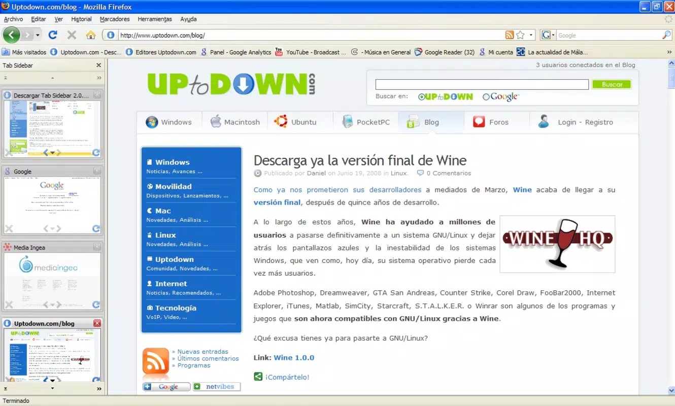Stop loading the Google tab preview
The width and height of the screenshot is (675, 406).
click(x=9, y=229)
